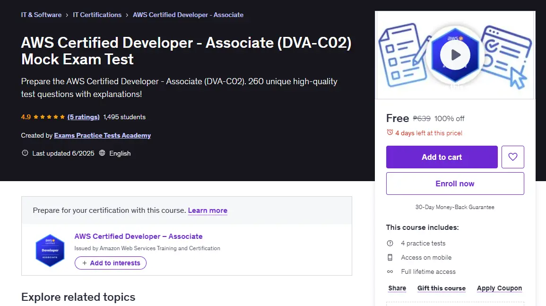546x306 pixels.
Task: Click the course title heading
Action: point(186,51)
